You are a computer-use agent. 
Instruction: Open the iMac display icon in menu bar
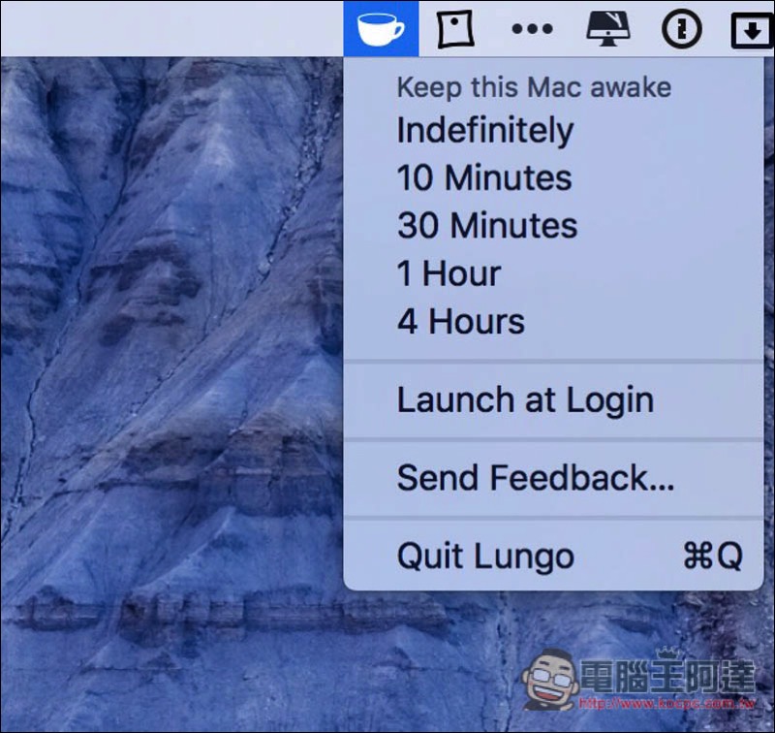tap(607, 29)
